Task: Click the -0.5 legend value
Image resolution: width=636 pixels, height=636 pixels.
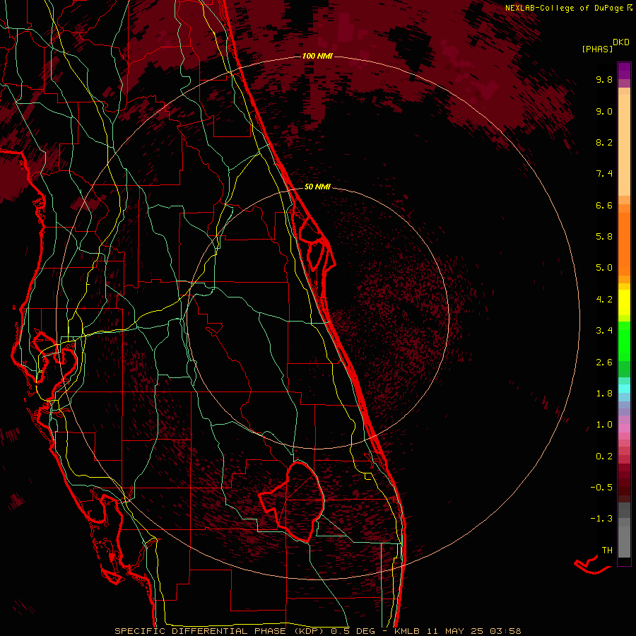Action: [601, 488]
